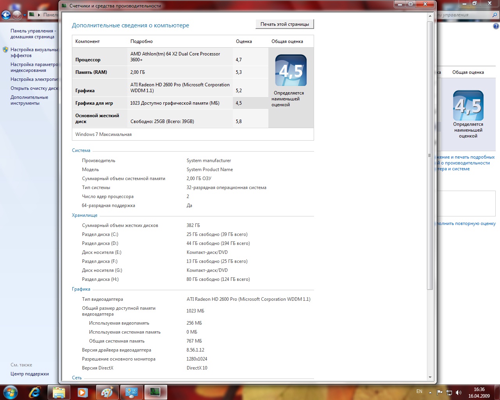The image size is (500, 400).
Task: Click the Windows 7 Максимальная text
Action: pyautogui.click(x=104, y=134)
